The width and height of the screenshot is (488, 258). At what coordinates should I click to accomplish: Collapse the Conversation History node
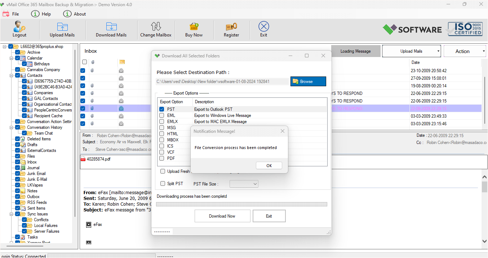click(11, 127)
